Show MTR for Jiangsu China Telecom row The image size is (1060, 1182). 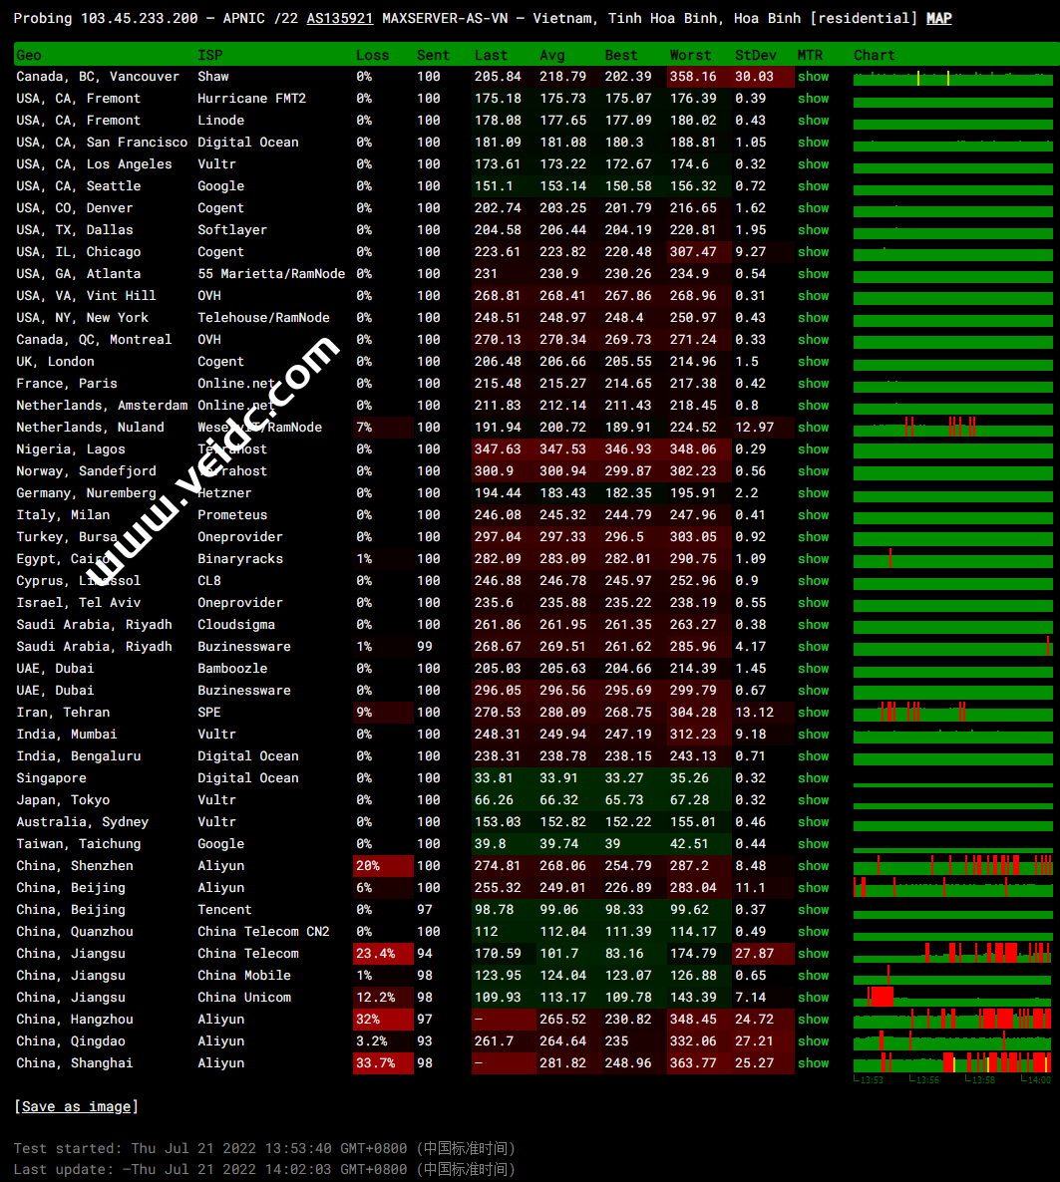tap(814, 954)
